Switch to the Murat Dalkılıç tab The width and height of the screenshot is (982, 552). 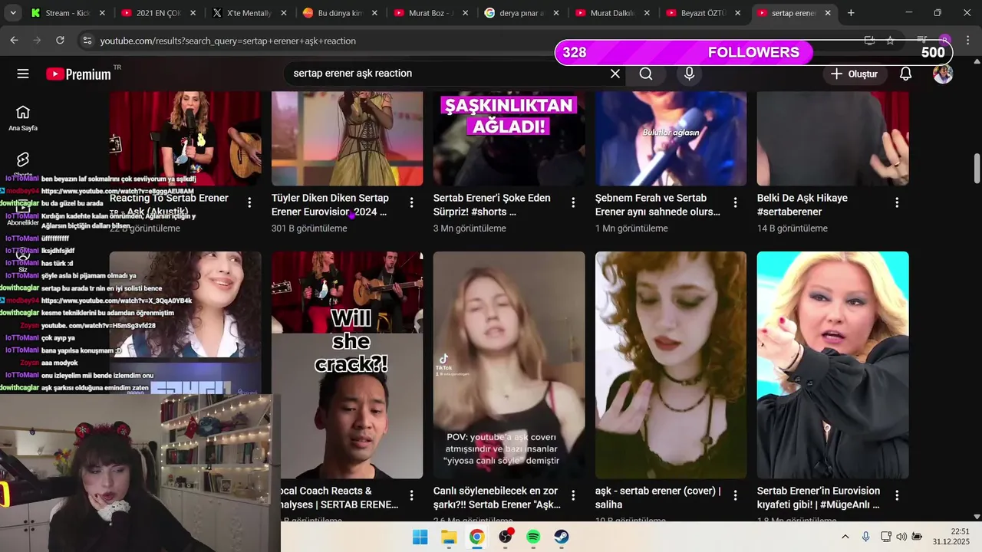614,13
